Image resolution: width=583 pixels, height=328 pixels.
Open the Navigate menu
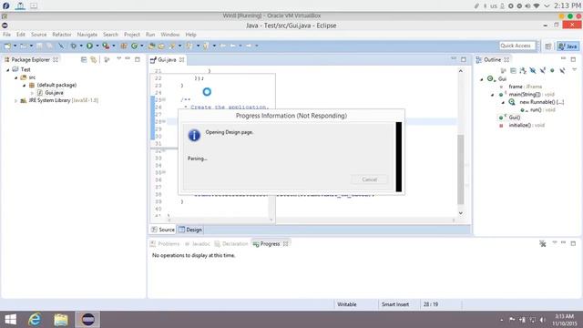click(x=87, y=35)
